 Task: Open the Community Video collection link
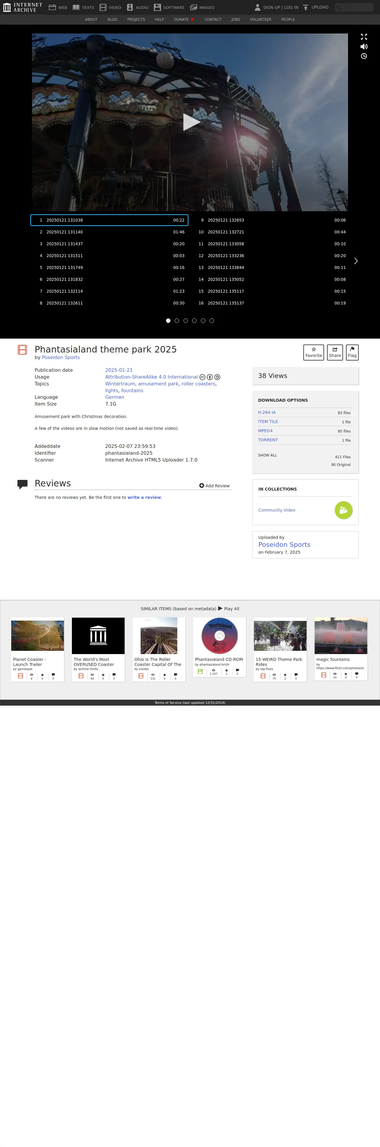[x=277, y=510]
